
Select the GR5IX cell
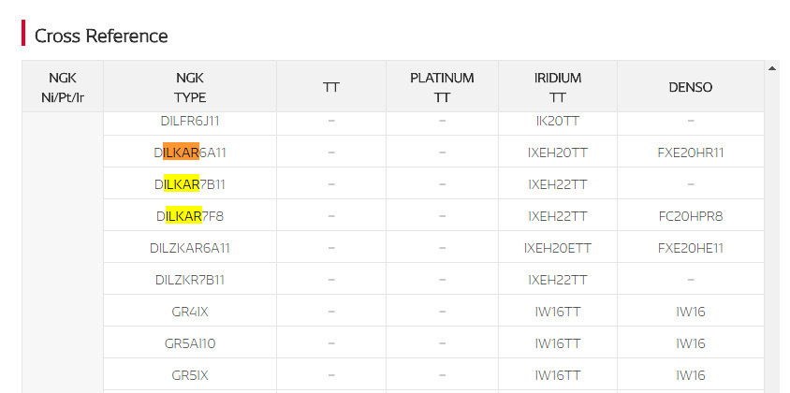tap(190, 375)
